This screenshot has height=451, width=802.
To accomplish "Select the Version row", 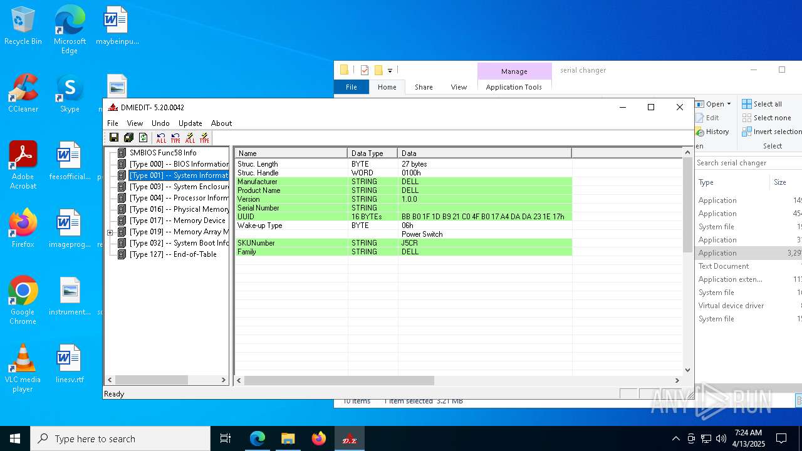I will 404,199.
